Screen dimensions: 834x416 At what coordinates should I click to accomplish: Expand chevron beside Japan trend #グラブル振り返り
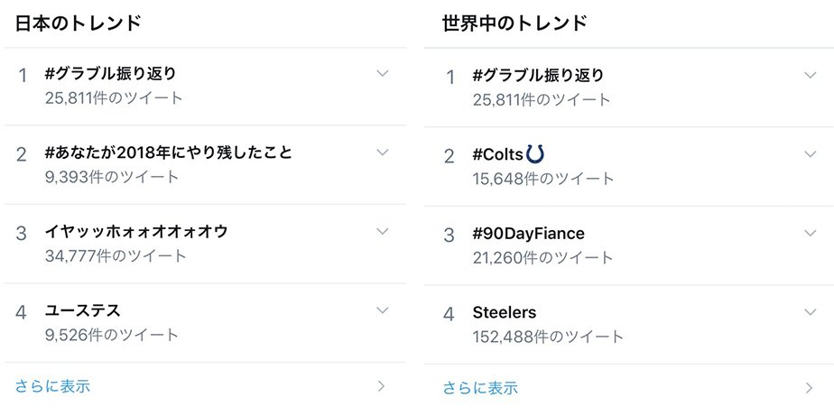[383, 74]
